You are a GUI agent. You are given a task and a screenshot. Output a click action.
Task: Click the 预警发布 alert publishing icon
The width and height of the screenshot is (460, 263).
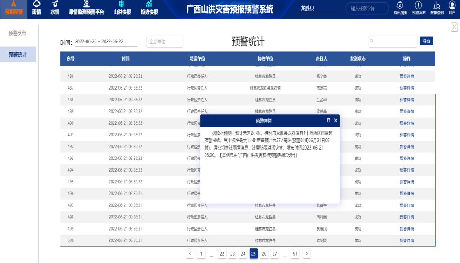[418, 8]
